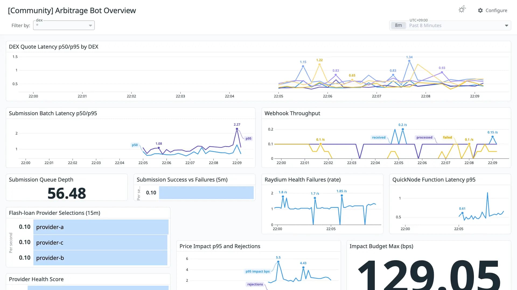517x290 pixels.
Task: Click the Flash-loan Provider Selections title
Action: [54, 213]
